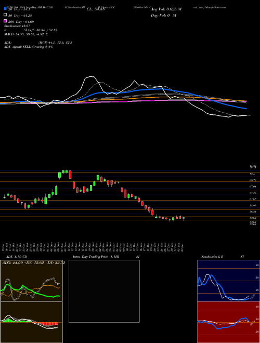The image size is (260, 343).
Task: Click the white 50 Day EMA legend swatch
Action: point(6,15)
